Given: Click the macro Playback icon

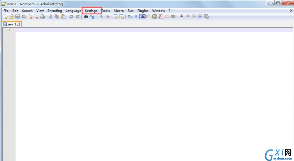Looking at the screenshot, I should point(194,16).
